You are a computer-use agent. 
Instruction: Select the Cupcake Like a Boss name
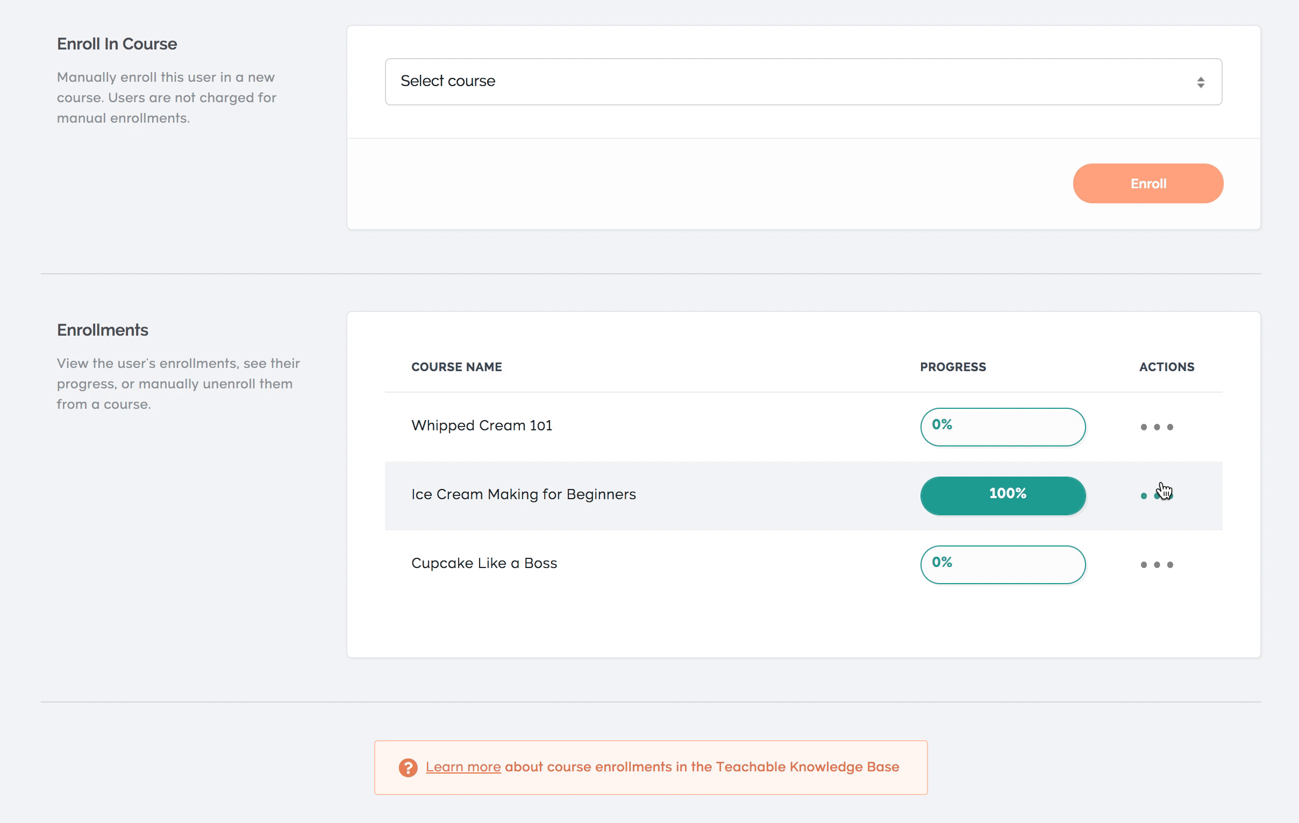pos(484,563)
